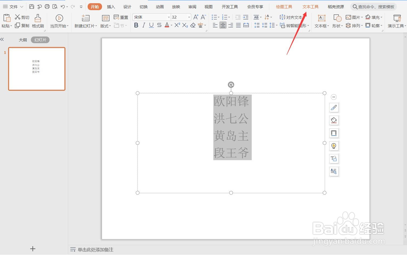Image resolution: width=407 pixels, height=255 pixels.
Task: Toggle Bold formatting
Action: [136, 25]
